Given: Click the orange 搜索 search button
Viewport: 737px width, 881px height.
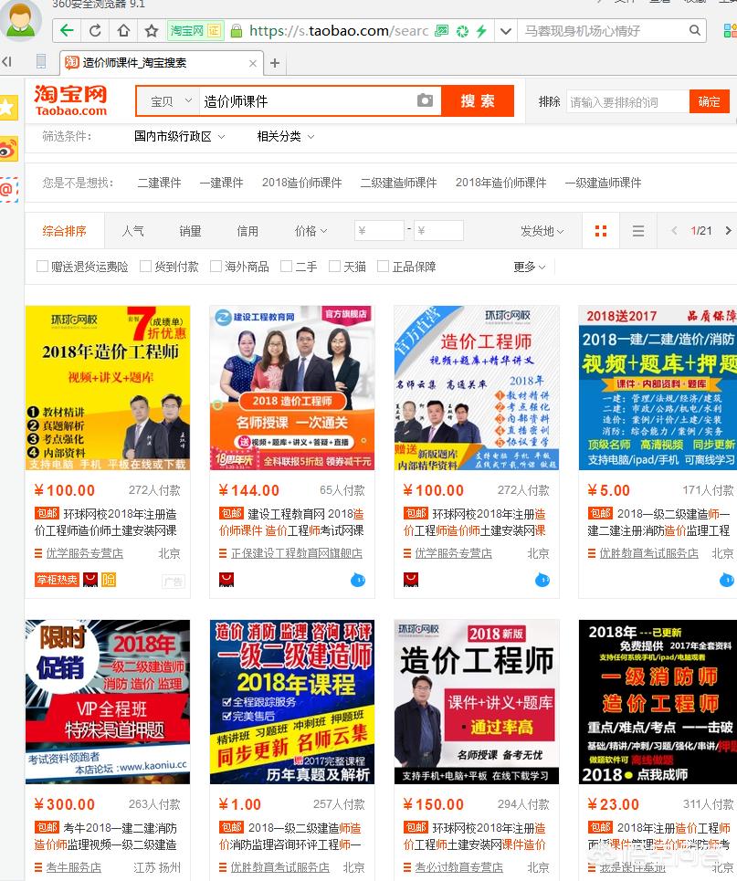Looking at the screenshot, I should pyautogui.click(x=479, y=101).
